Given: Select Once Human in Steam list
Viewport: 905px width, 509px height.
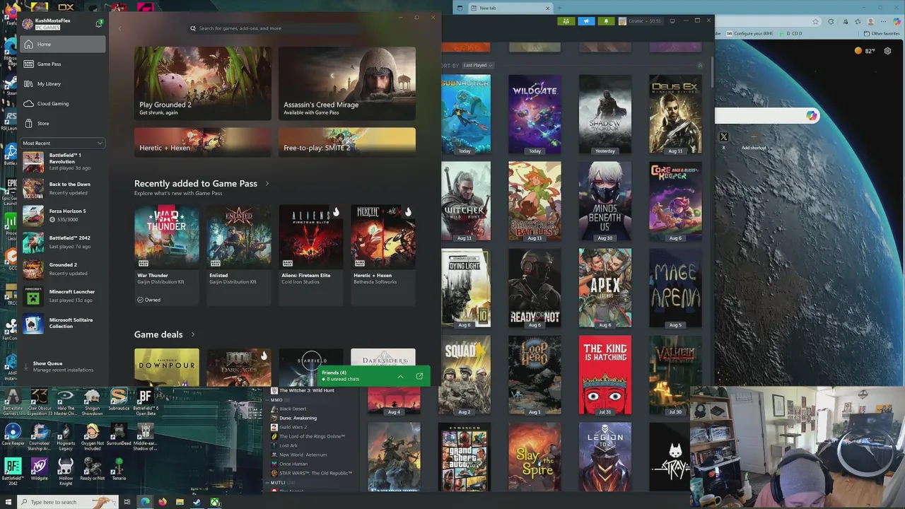Looking at the screenshot, I should pyautogui.click(x=293, y=464).
